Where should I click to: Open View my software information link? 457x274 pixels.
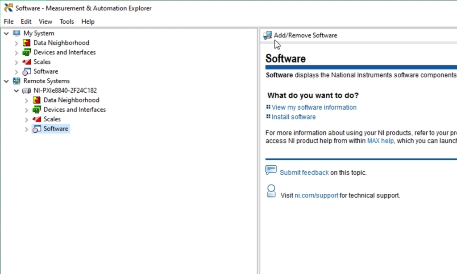point(314,107)
